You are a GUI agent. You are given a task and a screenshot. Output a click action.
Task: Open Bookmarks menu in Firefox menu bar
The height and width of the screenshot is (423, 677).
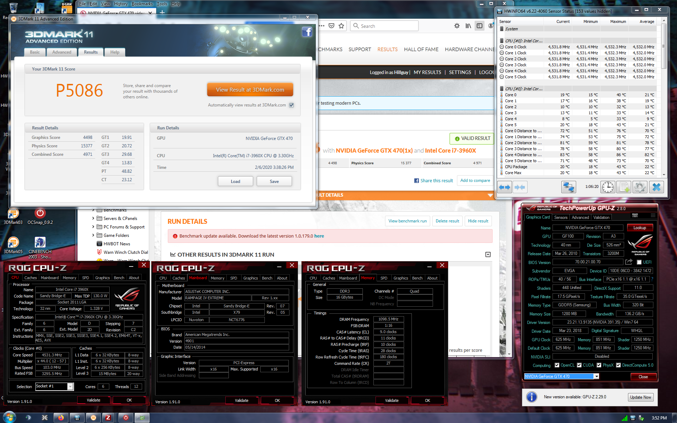tap(142, 4)
